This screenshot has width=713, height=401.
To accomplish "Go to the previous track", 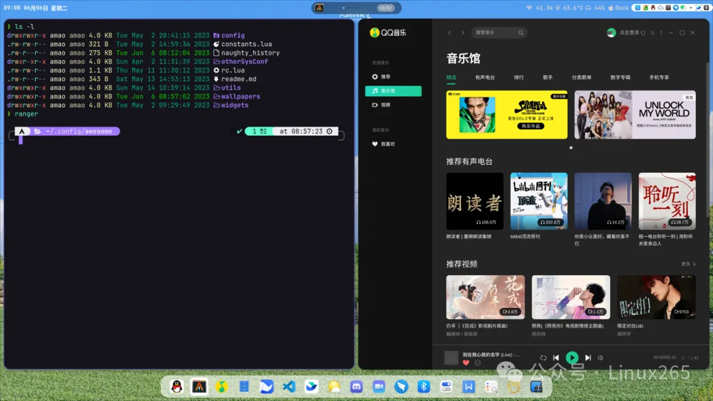I will tap(556, 358).
